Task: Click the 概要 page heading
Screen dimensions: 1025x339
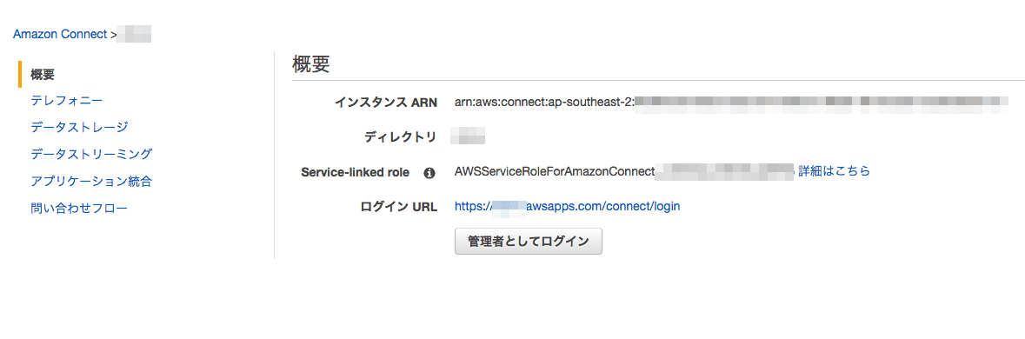Action: [x=310, y=65]
